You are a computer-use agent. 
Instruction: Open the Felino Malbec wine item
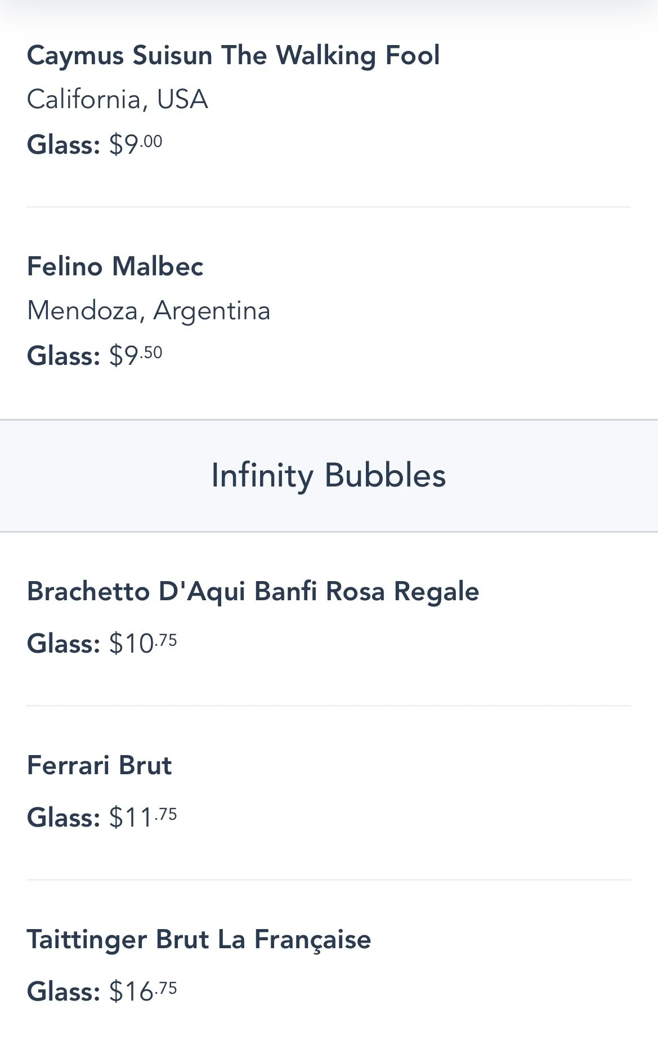[115, 266]
